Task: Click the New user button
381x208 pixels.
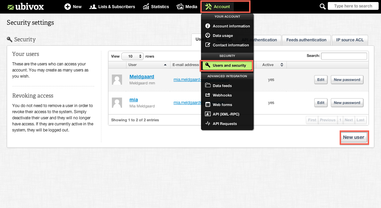Action: (x=354, y=138)
